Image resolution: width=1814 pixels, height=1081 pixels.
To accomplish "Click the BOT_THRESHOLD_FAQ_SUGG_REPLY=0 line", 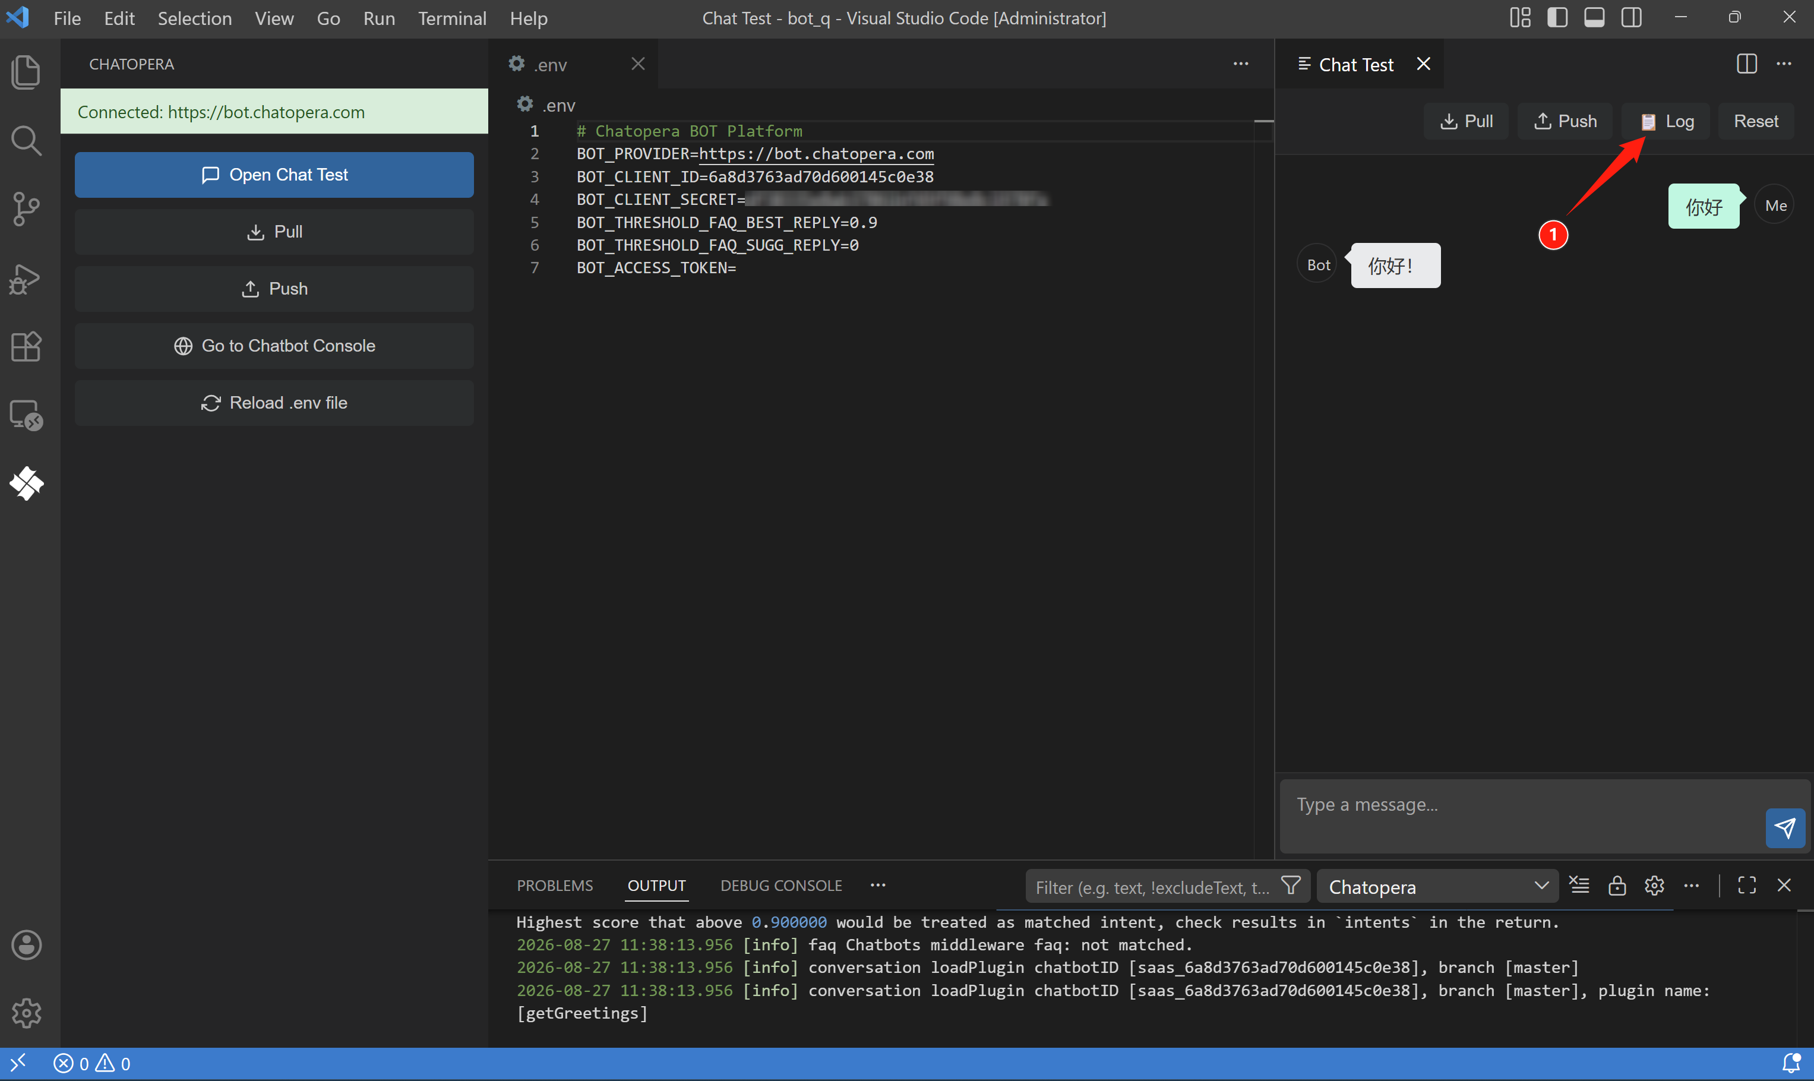I will click(x=718, y=245).
